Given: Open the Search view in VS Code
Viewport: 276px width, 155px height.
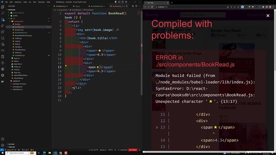Looking at the screenshot, I should [x=3, y=13].
